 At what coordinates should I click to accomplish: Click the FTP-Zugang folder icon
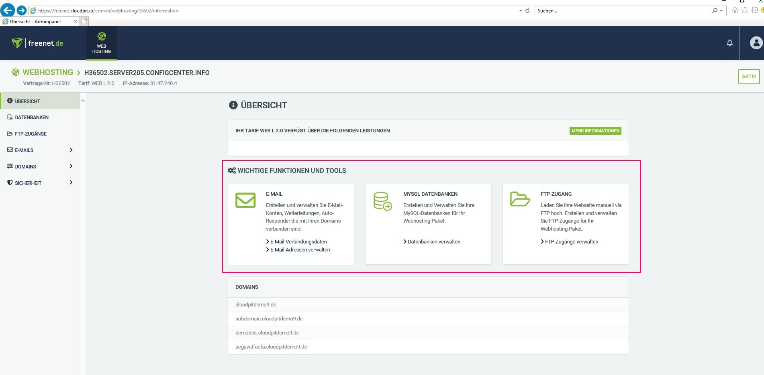pos(520,200)
